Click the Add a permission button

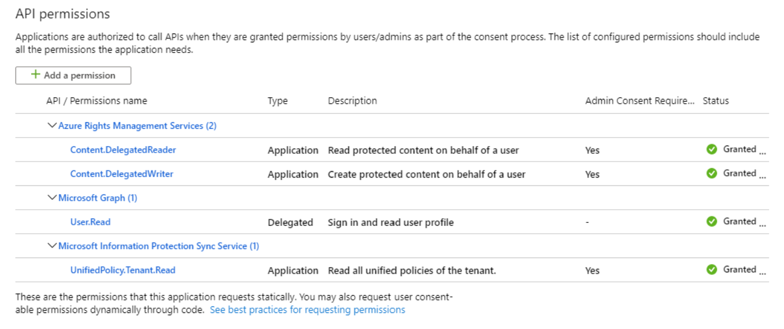click(73, 76)
